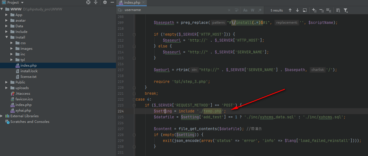
Task: Toggle fold marker on line 223
Action: 134,105
